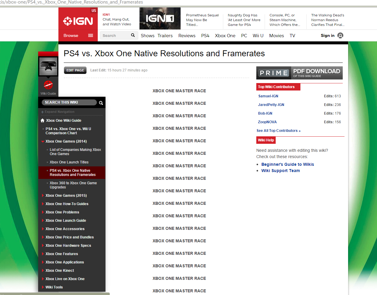Screen dimensions: 377x295
Task: Click the Sign in user avatar icon
Action: (x=340, y=35)
